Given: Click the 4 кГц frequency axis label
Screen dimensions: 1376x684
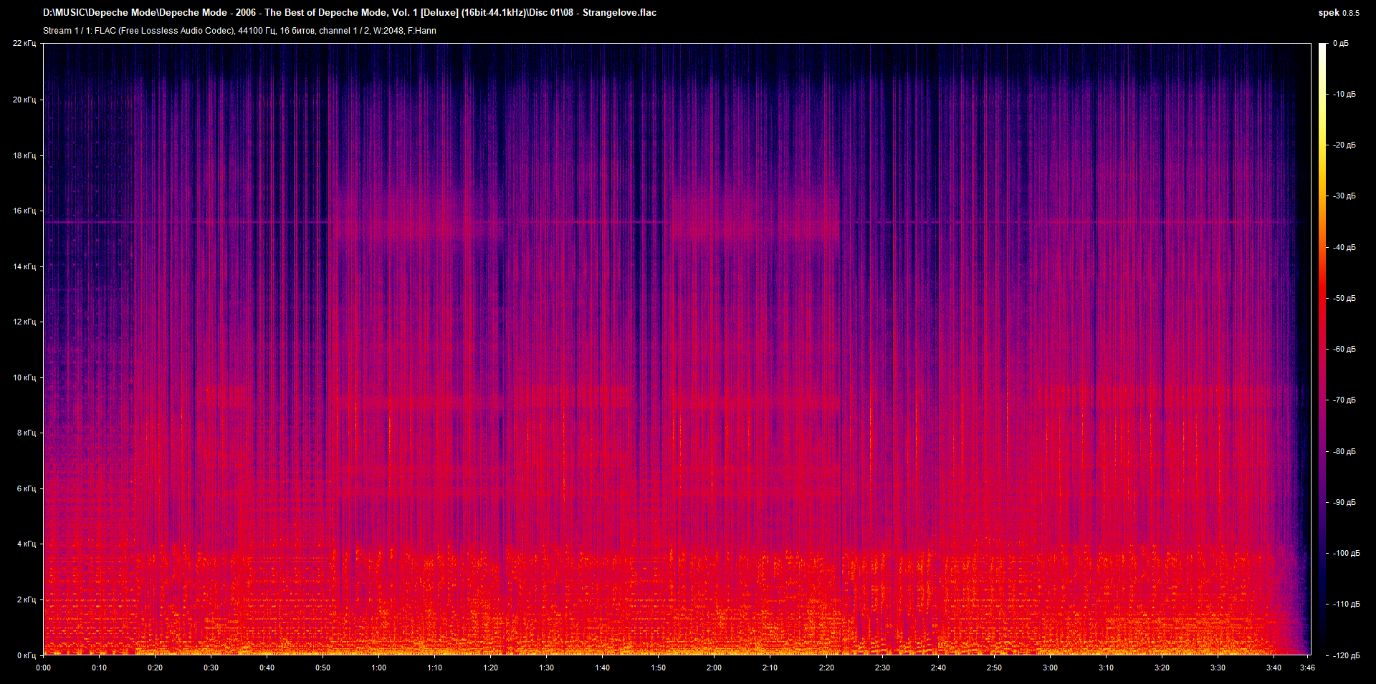Looking at the screenshot, I should tap(26, 544).
